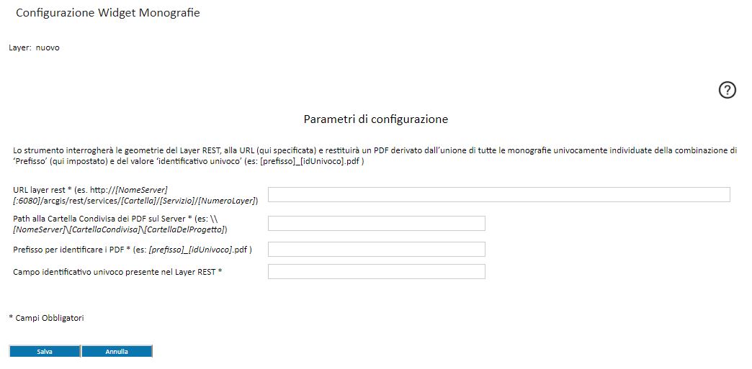
Task: Click the 'Campo identificativo univoco' label
Action: pyautogui.click(x=66, y=272)
